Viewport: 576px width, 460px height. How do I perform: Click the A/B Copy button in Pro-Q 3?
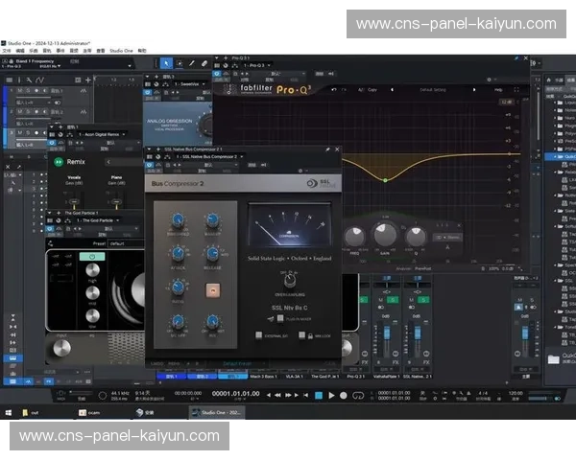click(367, 89)
